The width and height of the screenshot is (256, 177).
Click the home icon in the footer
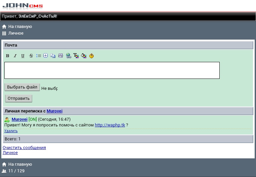4,164
